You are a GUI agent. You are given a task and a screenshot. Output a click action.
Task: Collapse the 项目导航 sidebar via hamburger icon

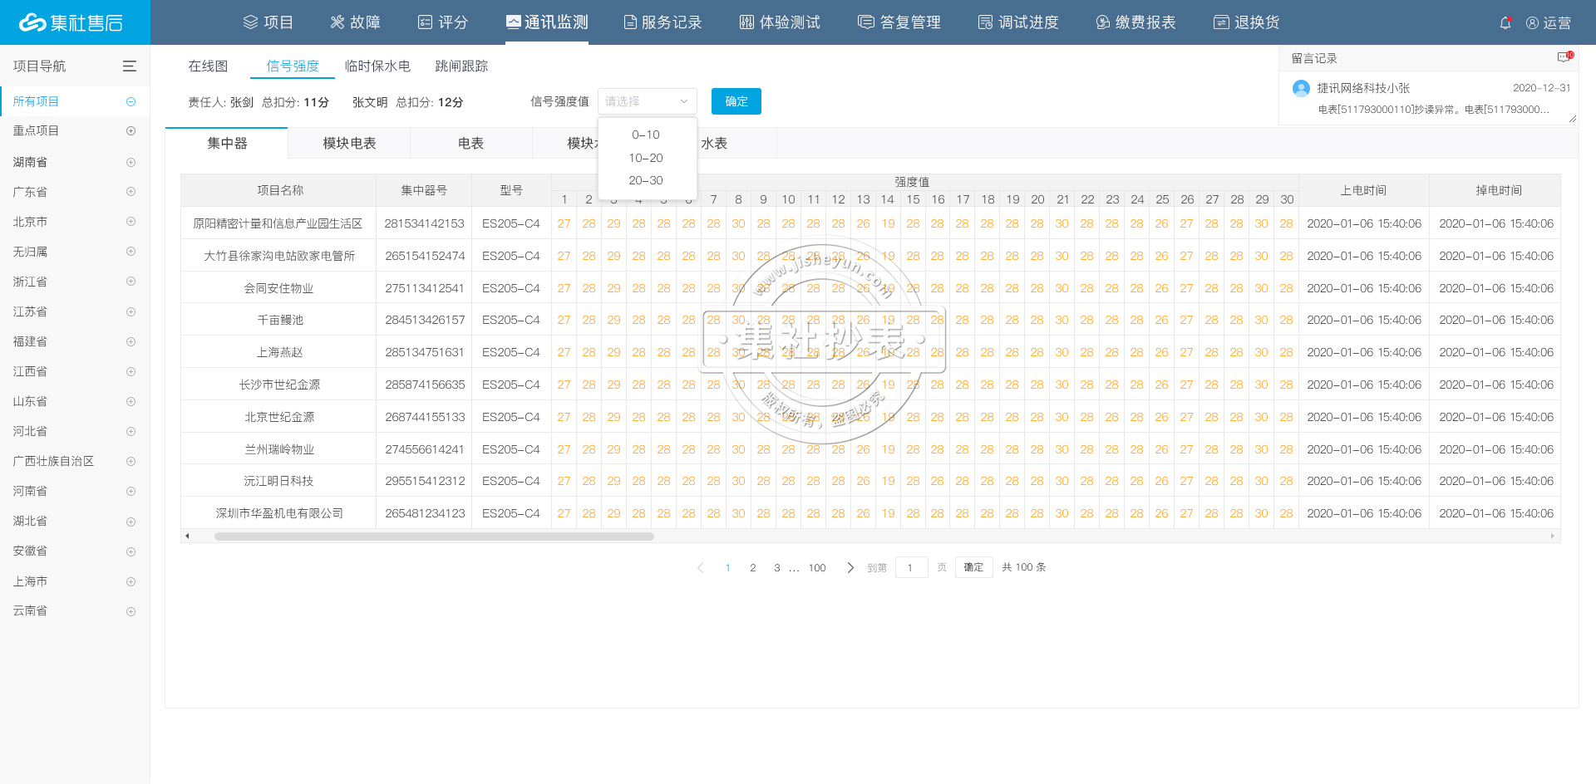tap(130, 66)
